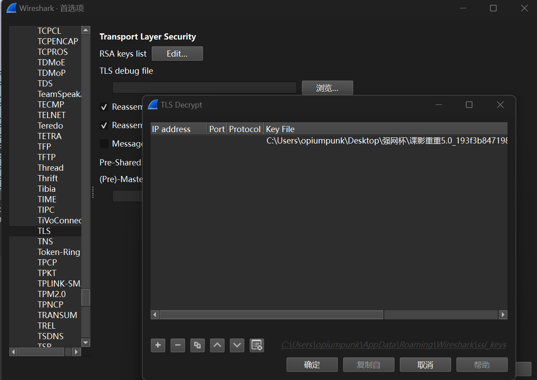Sort by Protocol column header
Viewport: 537px width, 380px height.
point(245,129)
